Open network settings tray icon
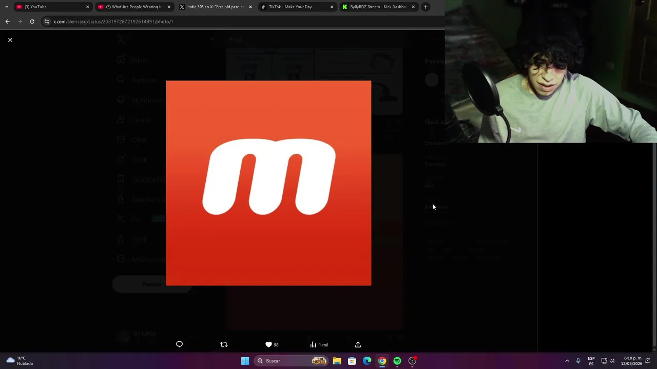Image resolution: width=657 pixels, height=369 pixels. click(x=604, y=361)
